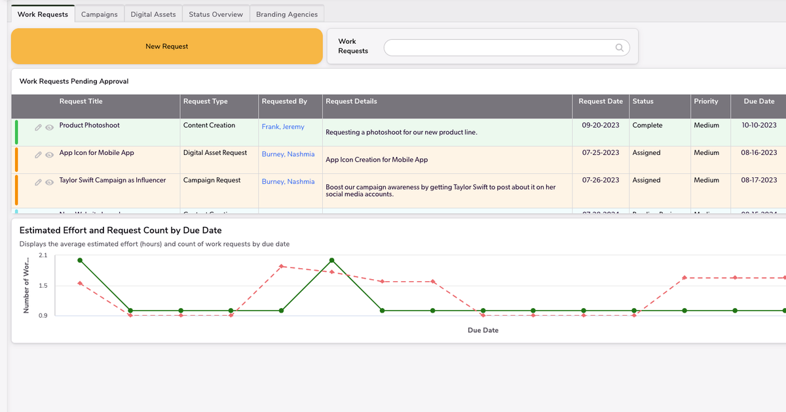Select the Product Photoshoot title cell
This screenshot has width=786, height=412.
point(89,126)
